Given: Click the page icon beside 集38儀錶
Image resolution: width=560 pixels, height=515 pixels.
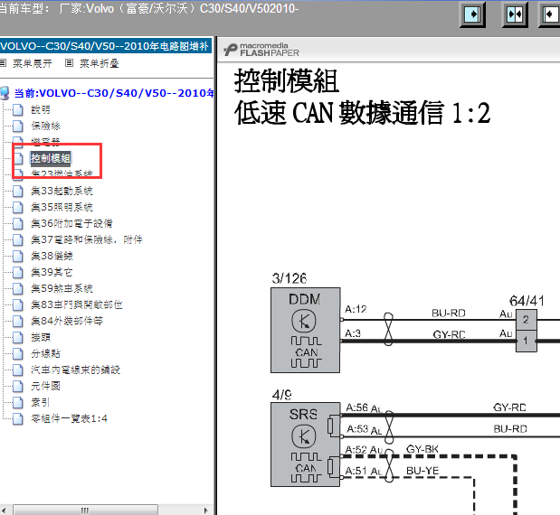Looking at the screenshot, I should point(18,256).
